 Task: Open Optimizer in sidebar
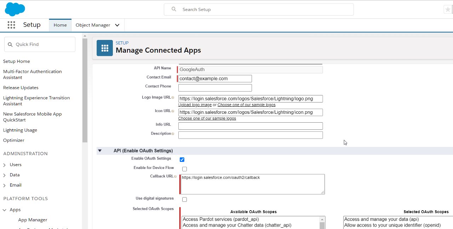coord(13,140)
